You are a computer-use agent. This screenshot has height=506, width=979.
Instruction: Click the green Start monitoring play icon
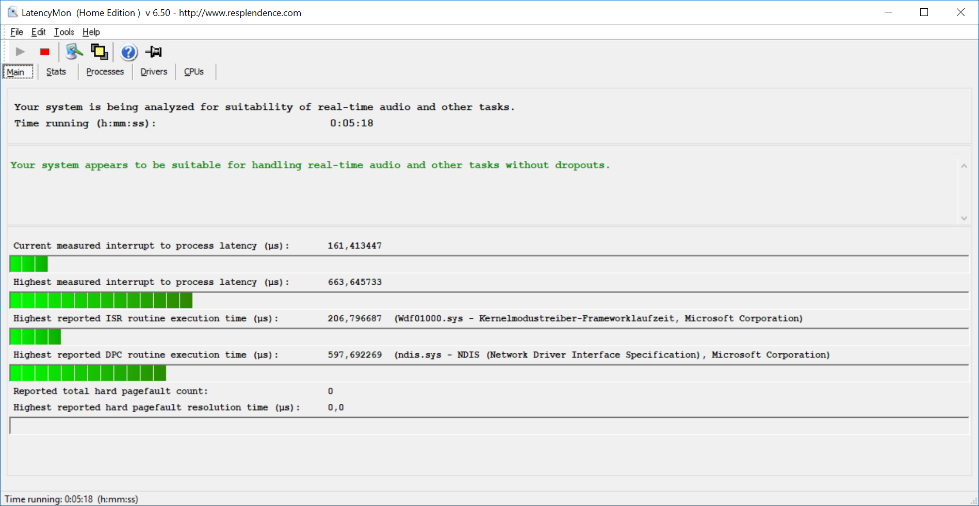[20, 52]
